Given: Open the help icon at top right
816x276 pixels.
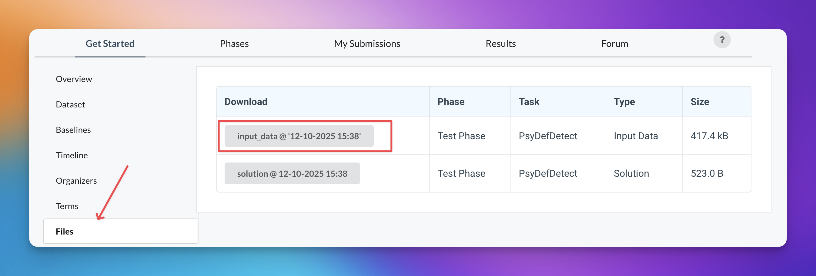Looking at the screenshot, I should click(x=723, y=39).
